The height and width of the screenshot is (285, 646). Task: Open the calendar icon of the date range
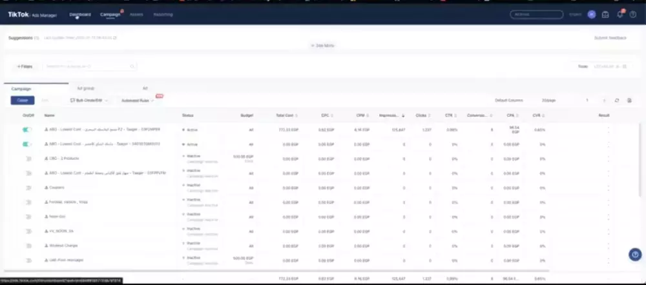pos(625,66)
